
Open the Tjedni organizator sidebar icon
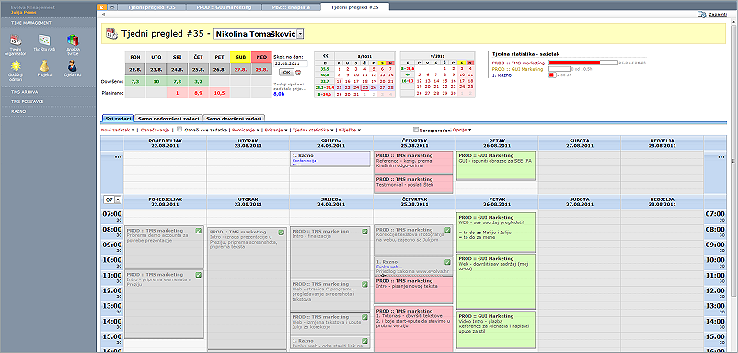click(x=17, y=41)
